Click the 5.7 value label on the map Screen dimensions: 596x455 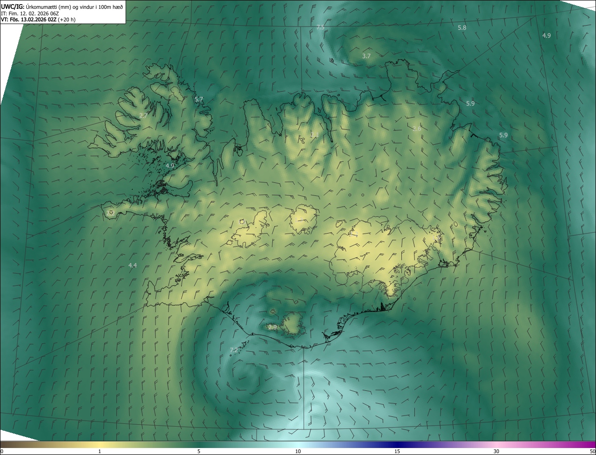[x=199, y=100]
